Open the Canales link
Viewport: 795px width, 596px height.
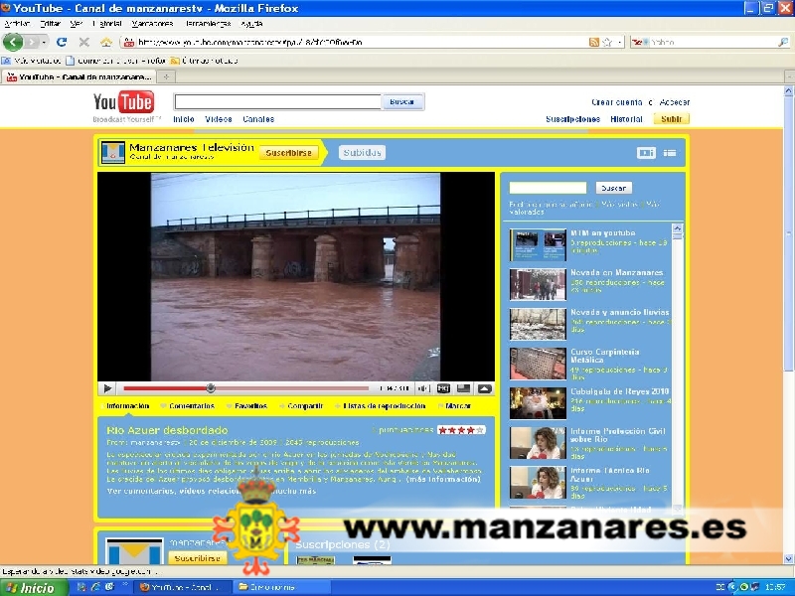coord(258,119)
